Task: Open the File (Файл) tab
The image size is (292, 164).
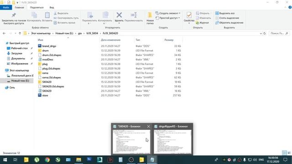Action: coord(6,7)
